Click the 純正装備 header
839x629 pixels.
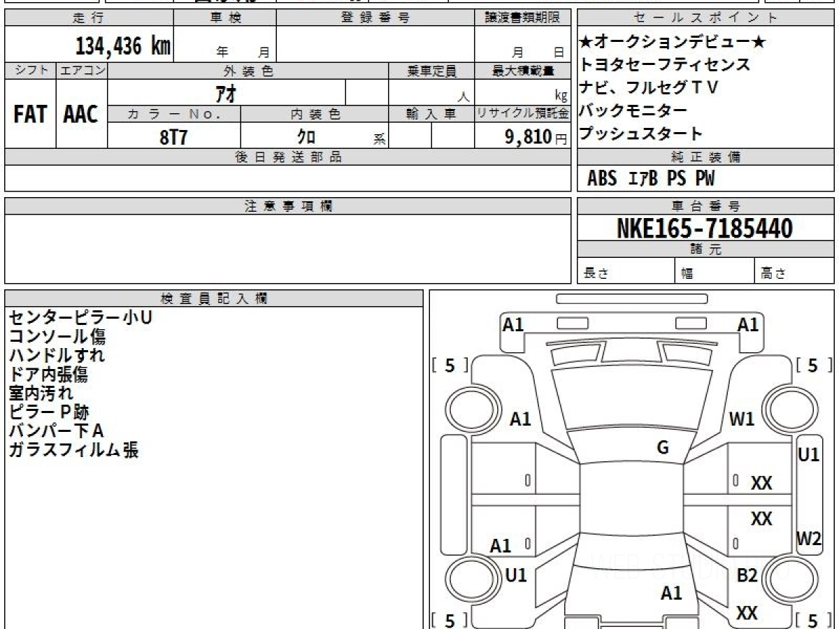coord(706,157)
